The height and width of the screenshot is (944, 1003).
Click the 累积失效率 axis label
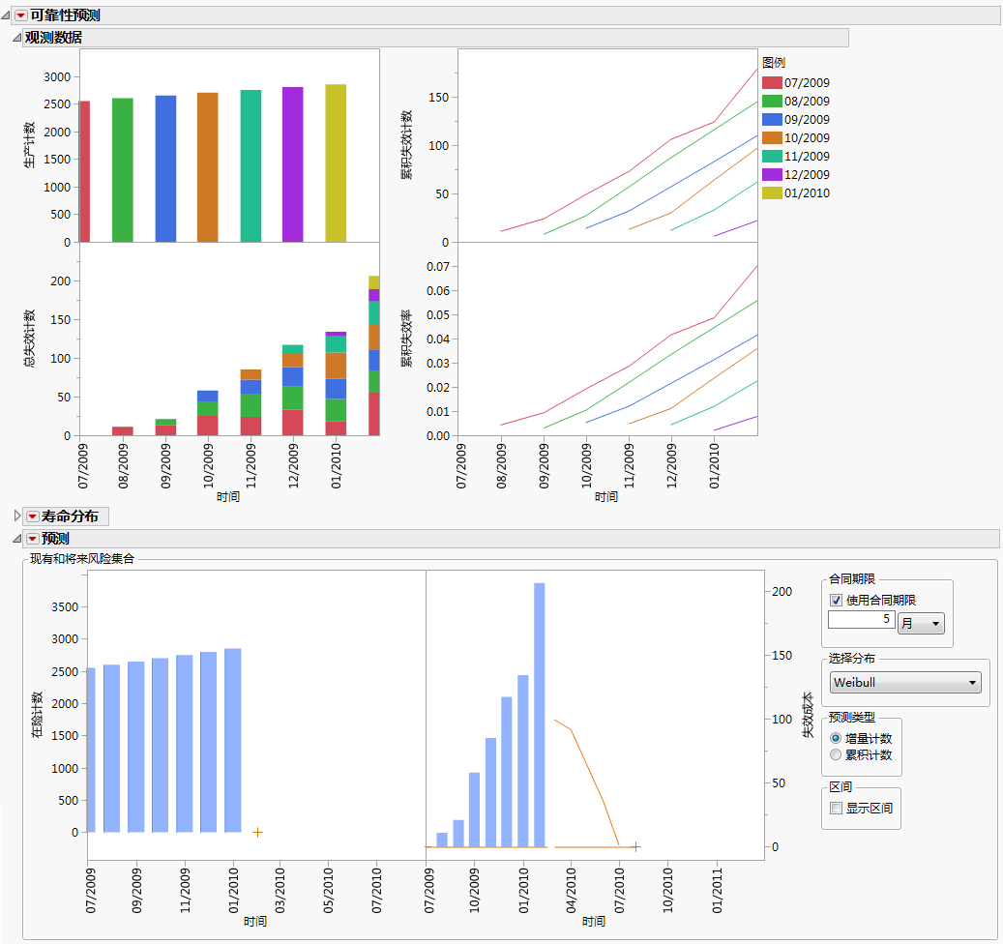click(x=407, y=339)
